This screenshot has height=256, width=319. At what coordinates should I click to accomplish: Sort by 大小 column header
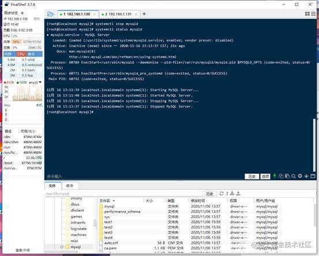[x=155, y=201]
